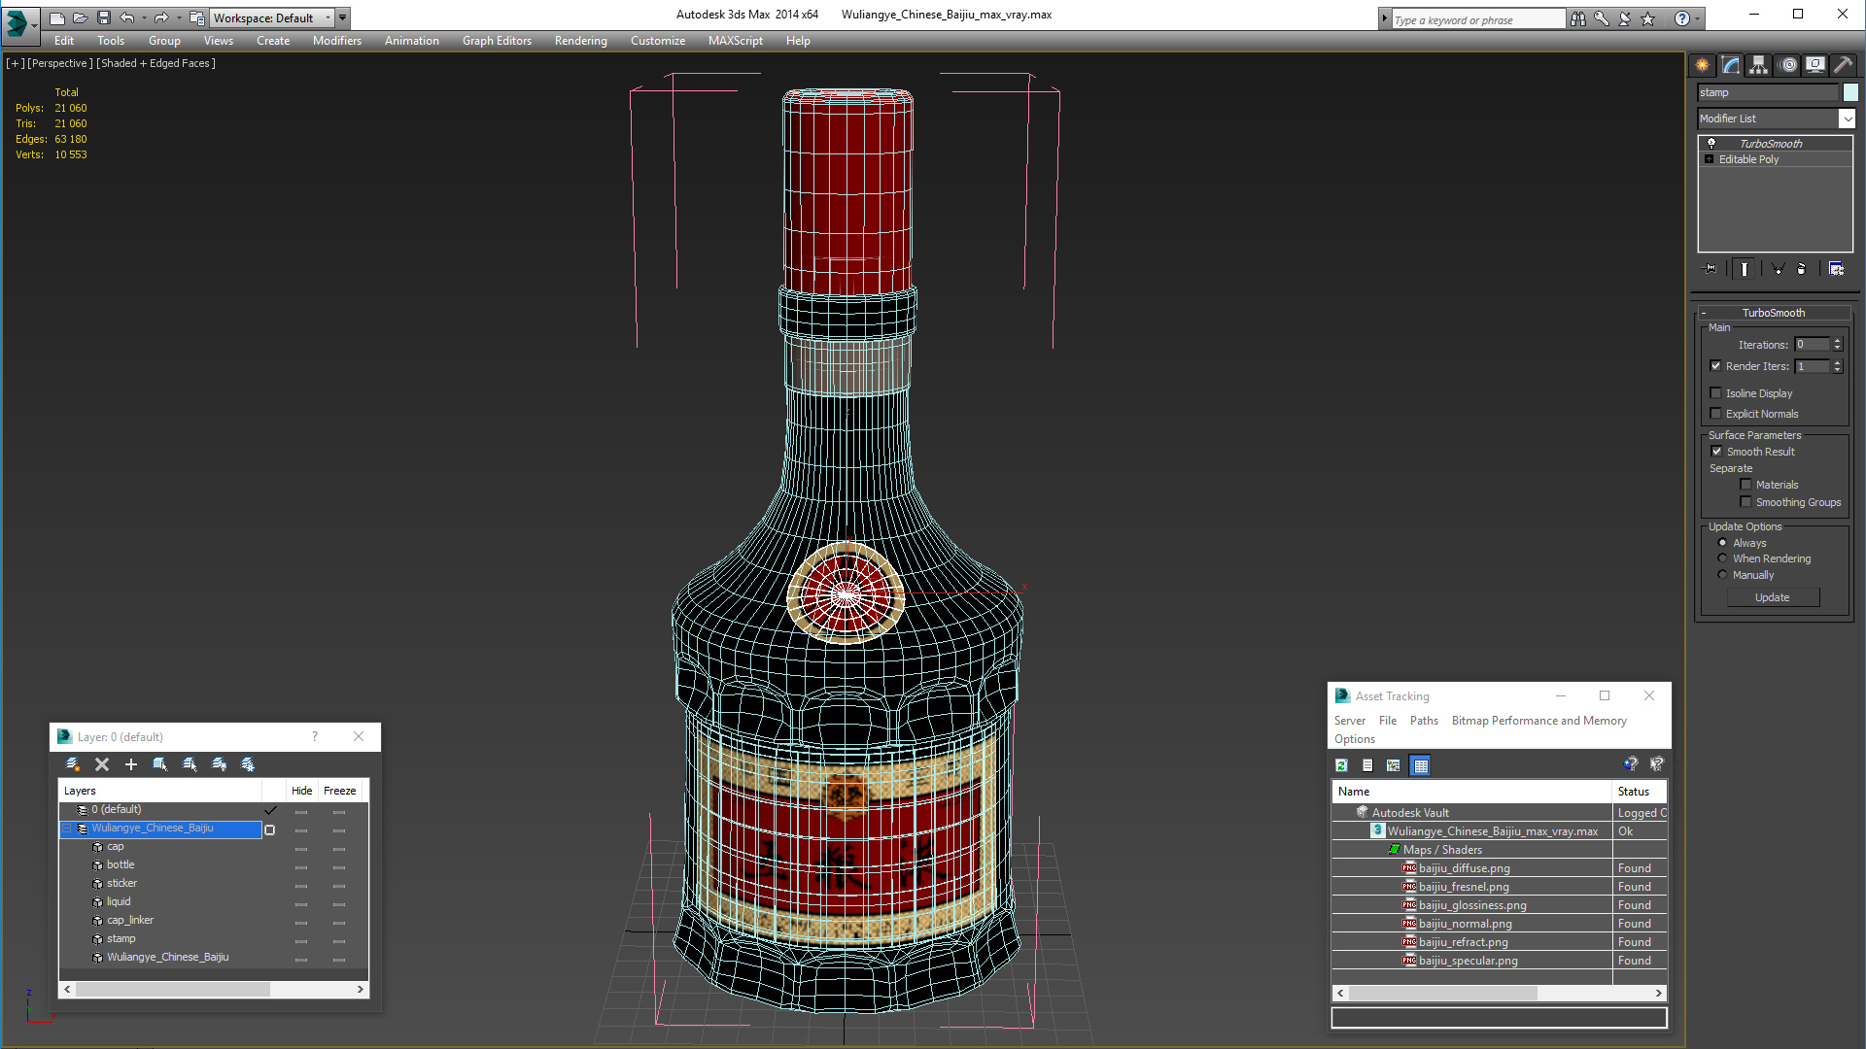This screenshot has width=1866, height=1049.
Task: Open the Display command panel tab
Action: point(1815,65)
